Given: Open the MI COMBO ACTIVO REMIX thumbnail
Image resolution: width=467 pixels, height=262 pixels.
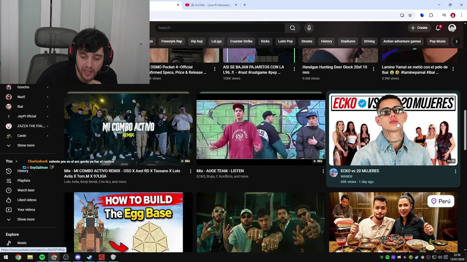Looking at the screenshot, I should click(128, 129).
